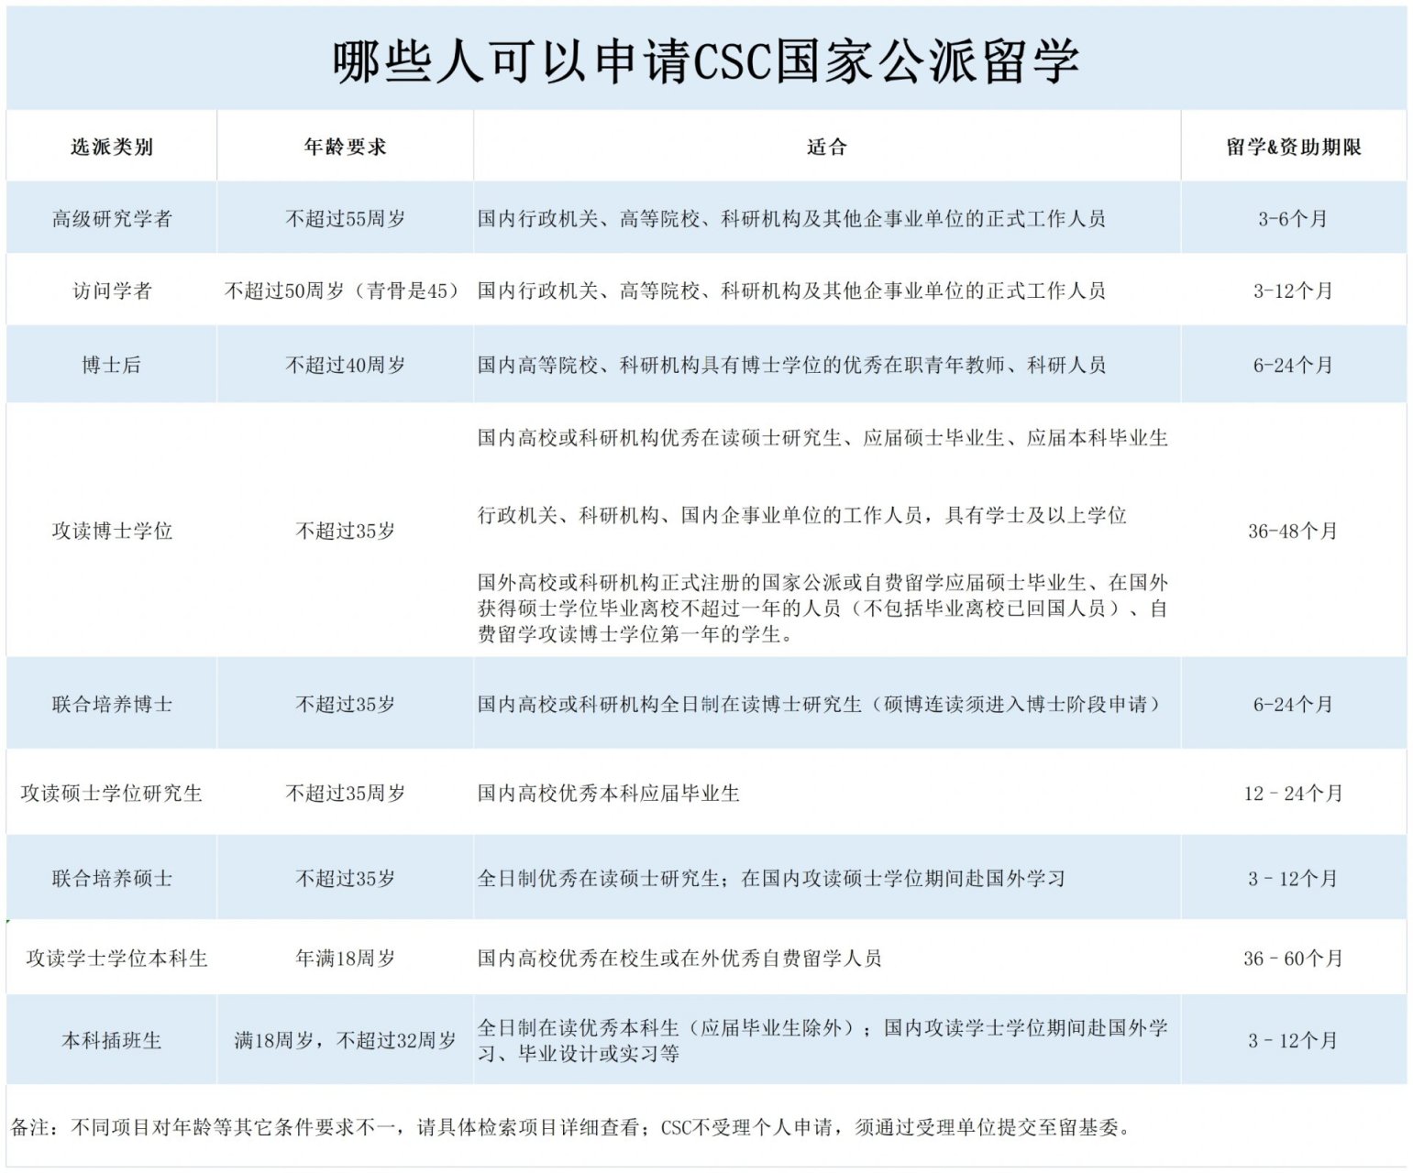Click the 不超过55周岁 age cell
The width and height of the screenshot is (1413, 1173).
[345, 218]
